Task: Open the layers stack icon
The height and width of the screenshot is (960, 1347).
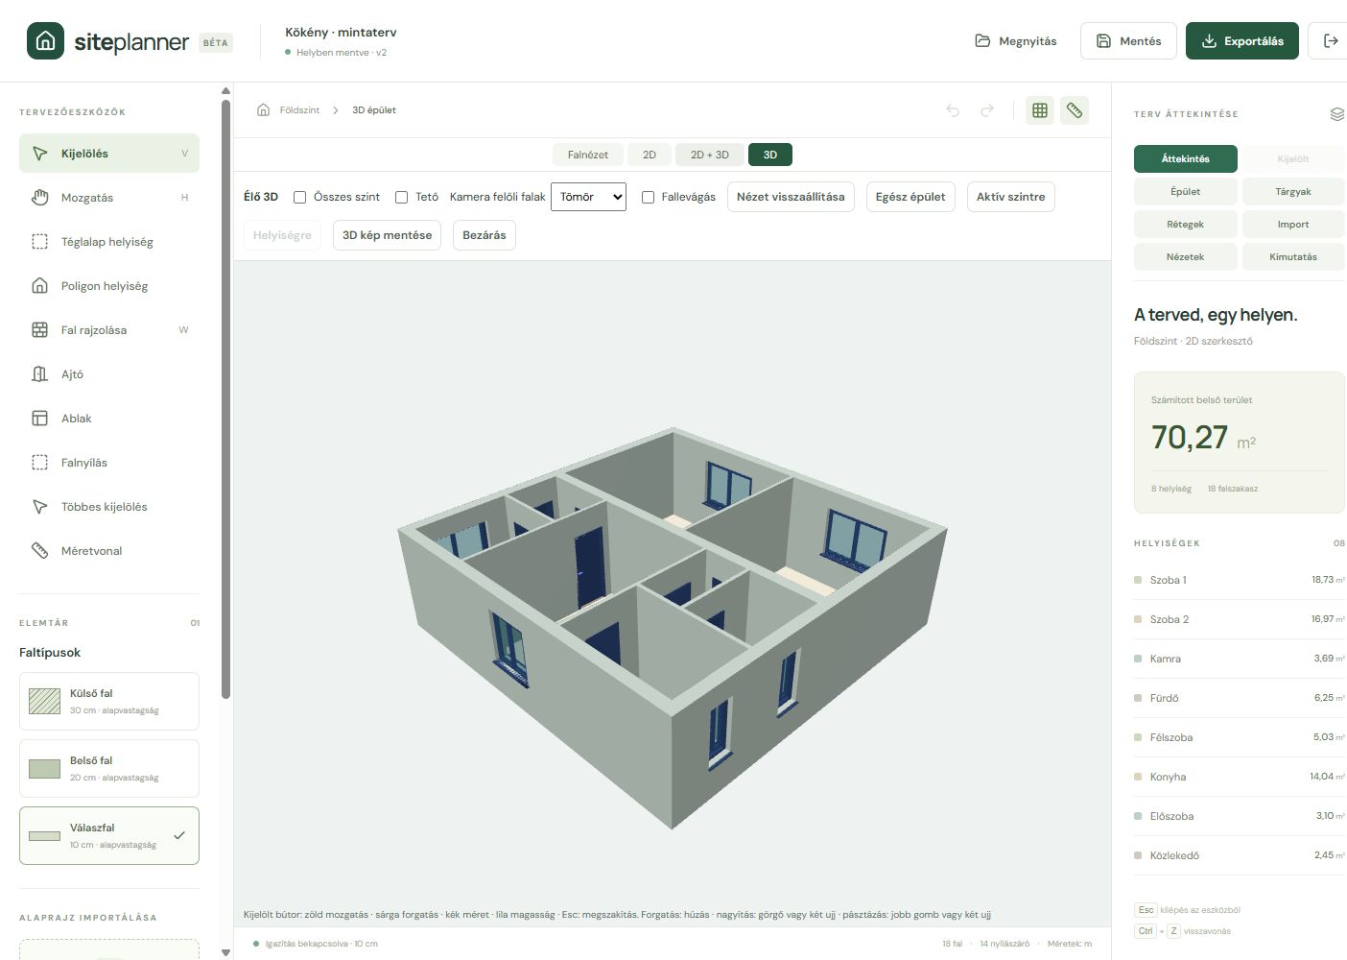Action: [1337, 114]
